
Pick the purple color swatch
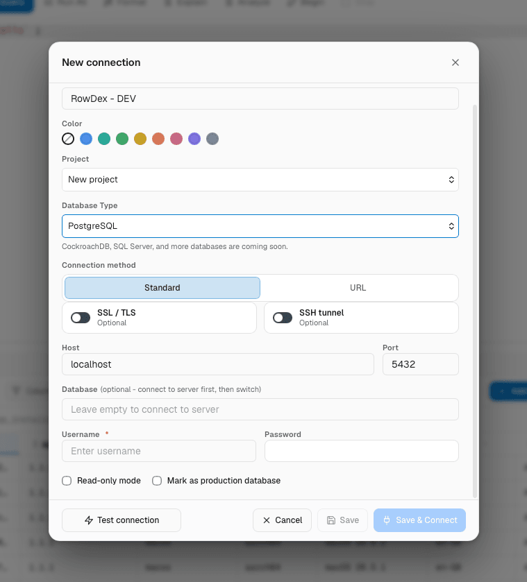[x=194, y=139]
